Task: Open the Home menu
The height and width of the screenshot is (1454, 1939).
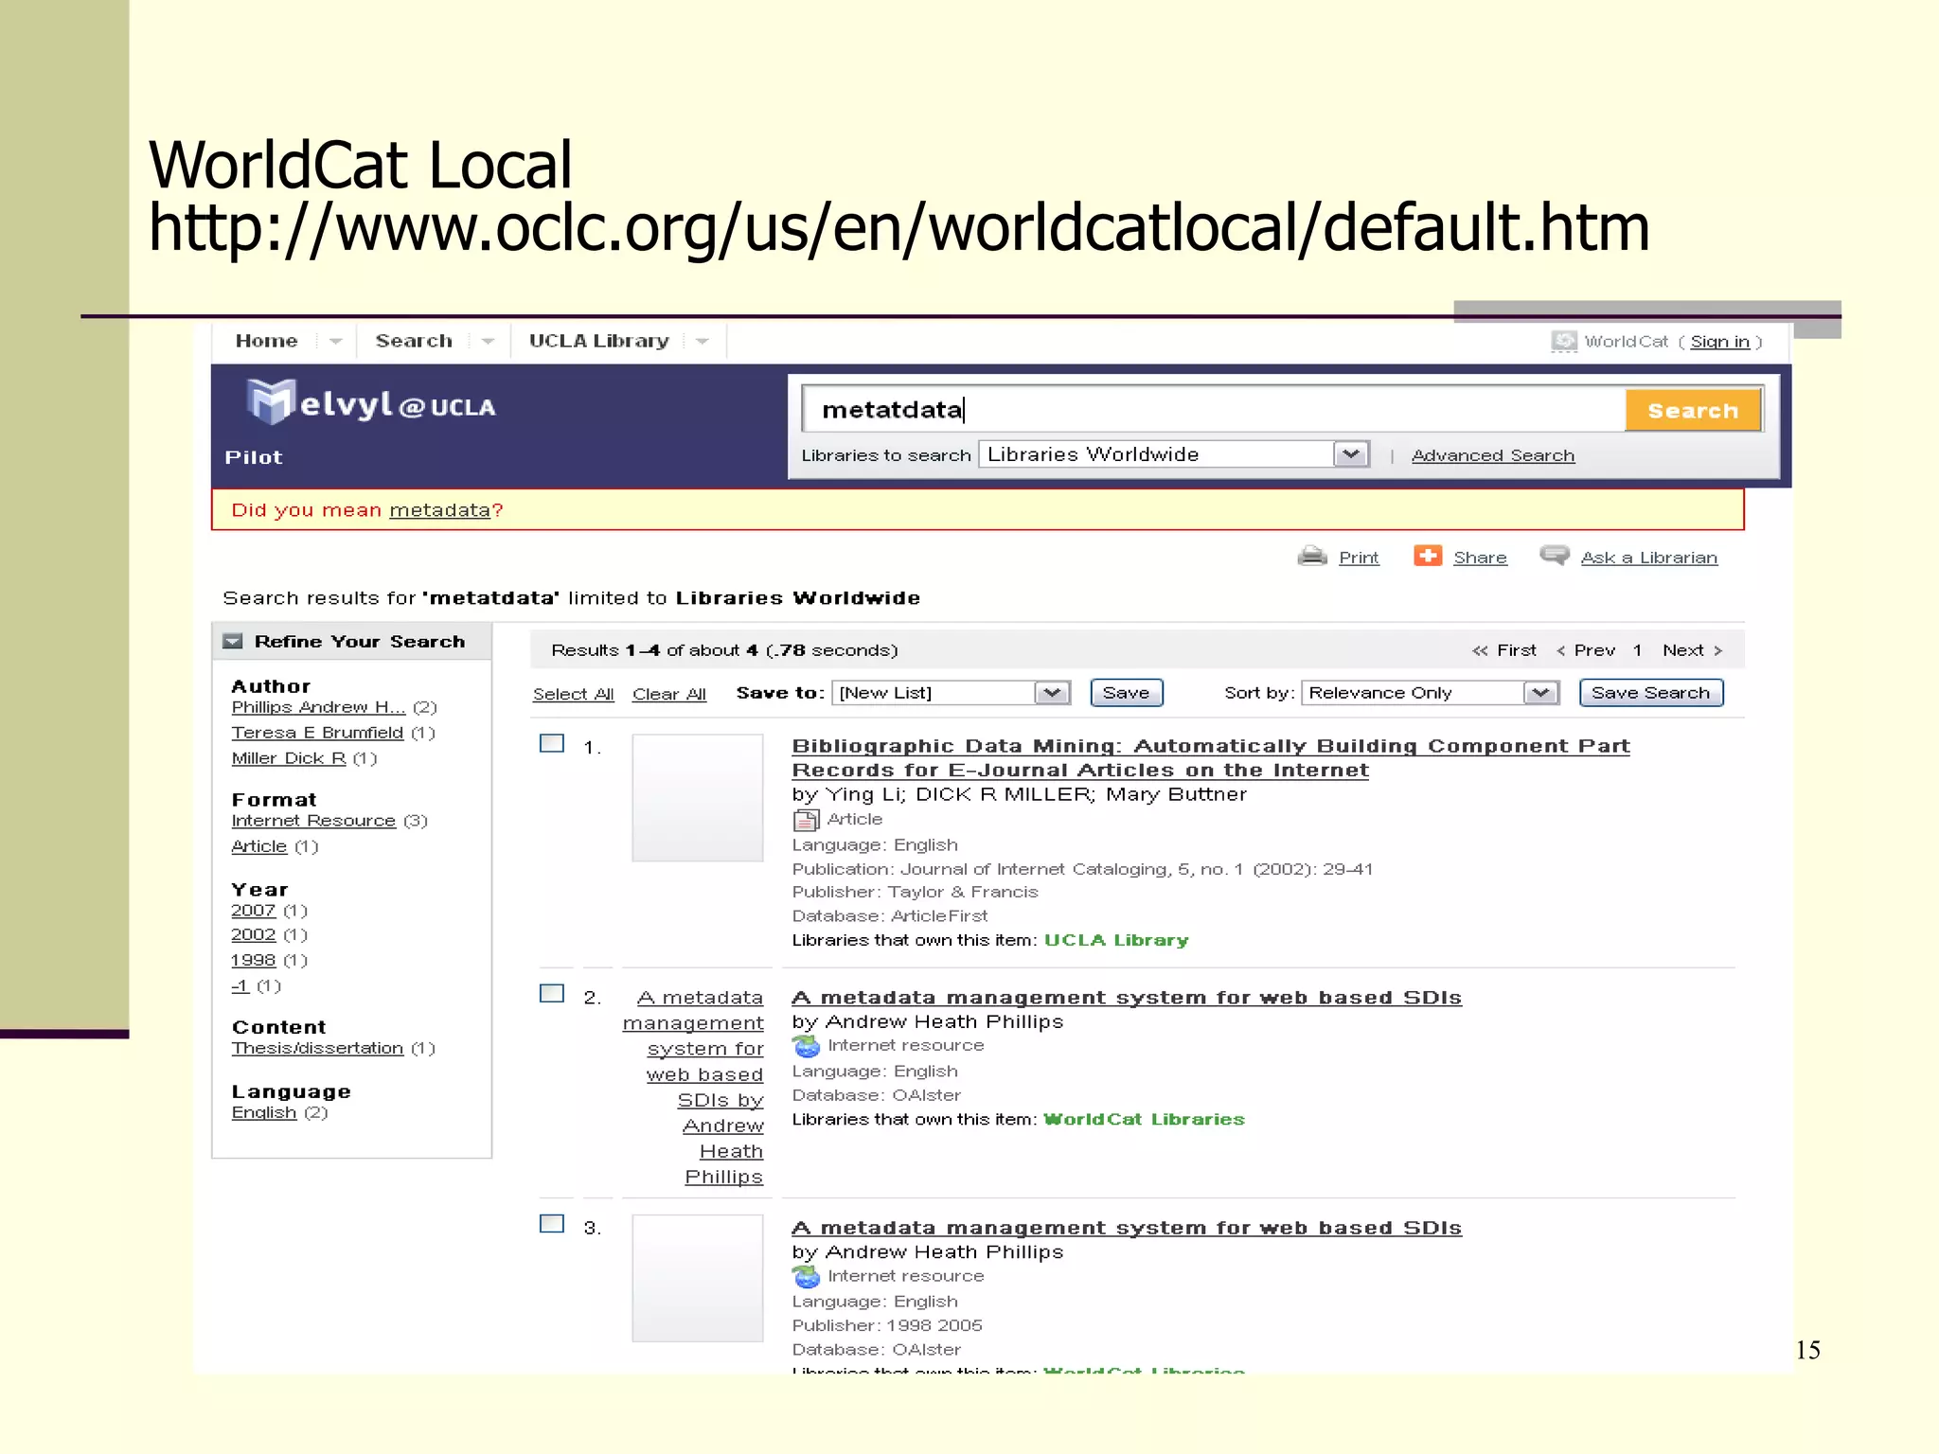Action: [x=267, y=341]
